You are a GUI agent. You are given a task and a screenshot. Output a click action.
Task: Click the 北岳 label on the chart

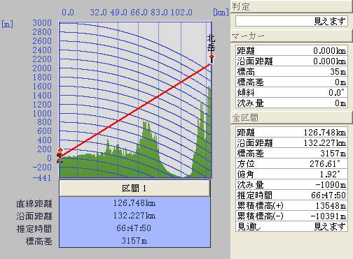pyautogui.click(x=212, y=43)
